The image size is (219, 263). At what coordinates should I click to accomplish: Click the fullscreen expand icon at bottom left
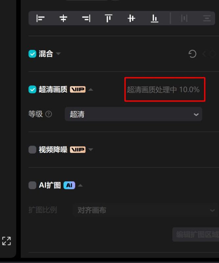(7, 241)
